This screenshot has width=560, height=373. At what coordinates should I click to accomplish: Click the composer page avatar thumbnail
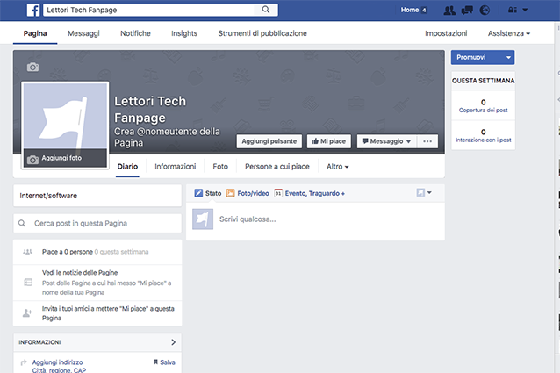(203, 219)
